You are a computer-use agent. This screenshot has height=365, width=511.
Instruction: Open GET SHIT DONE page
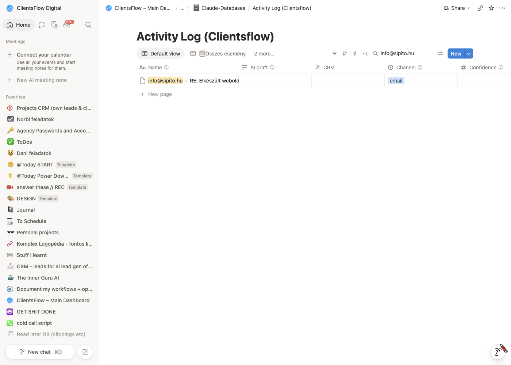click(49, 312)
